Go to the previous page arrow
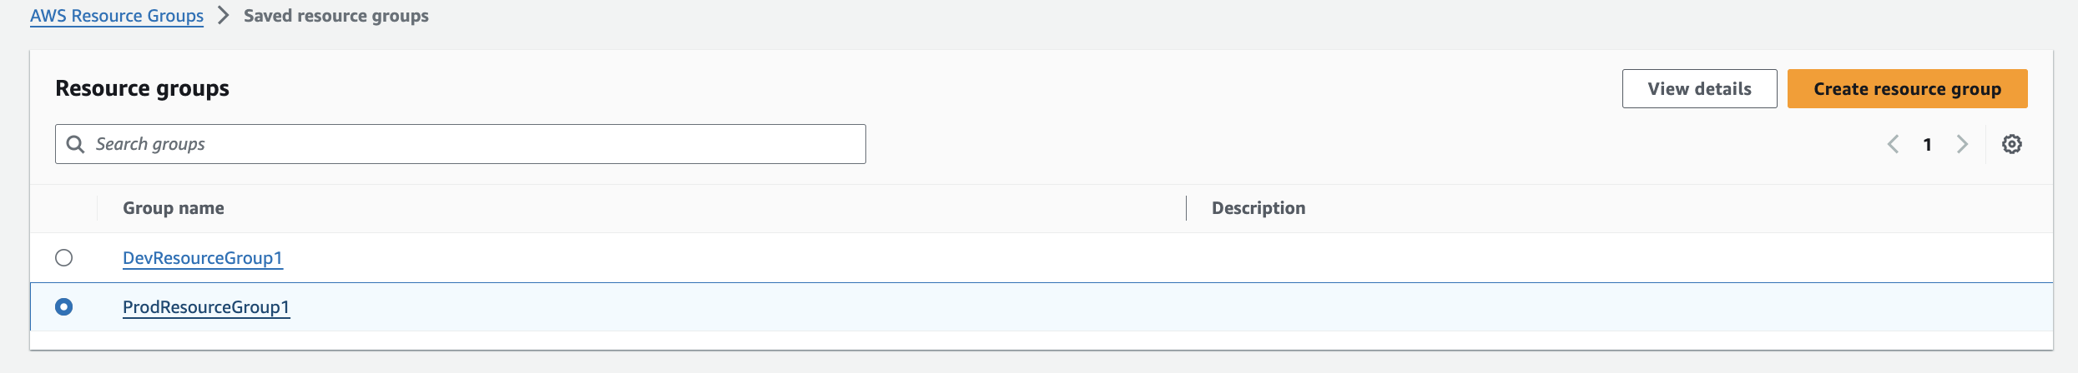This screenshot has width=2078, height=373. pyautogui.click(x=1893, y=144)
